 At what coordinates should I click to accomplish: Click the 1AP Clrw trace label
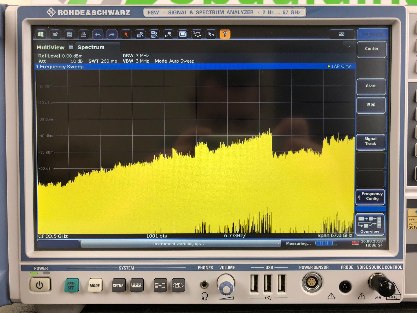[x=339, y=66]
